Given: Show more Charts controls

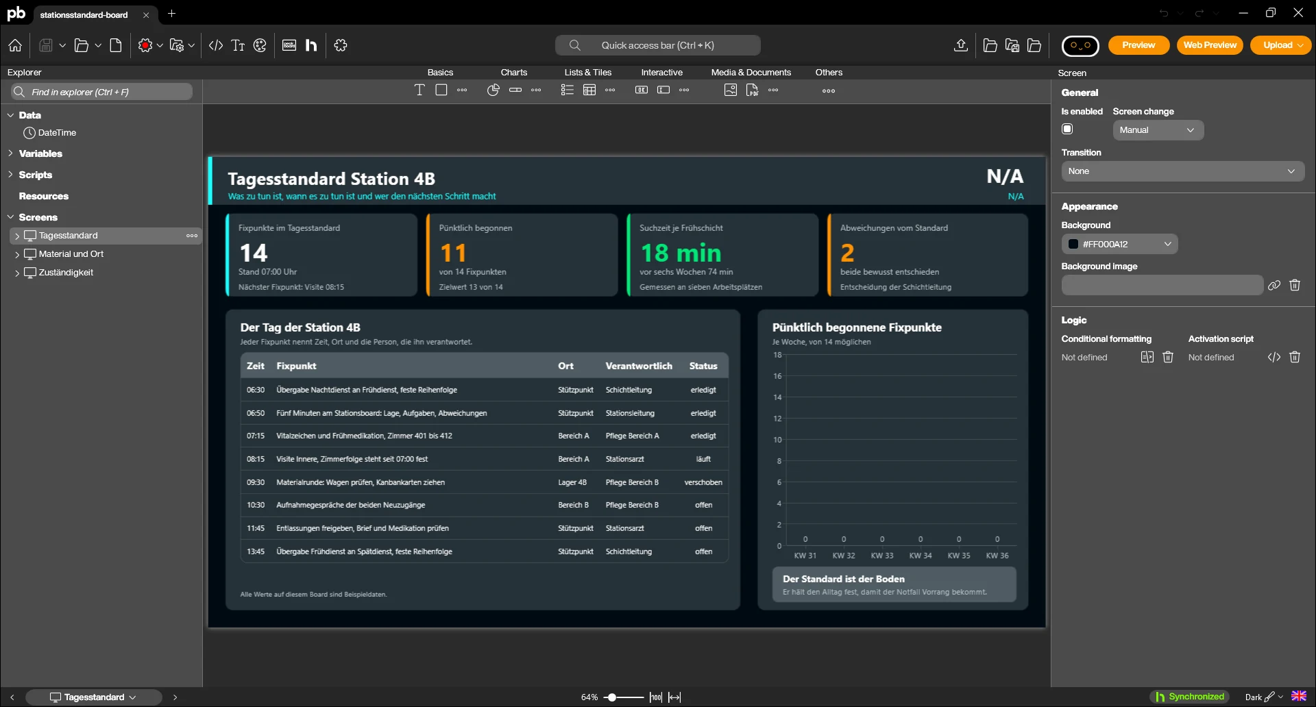Looking at the screenshot, I should pyautogui.click(x=536, y=90).
